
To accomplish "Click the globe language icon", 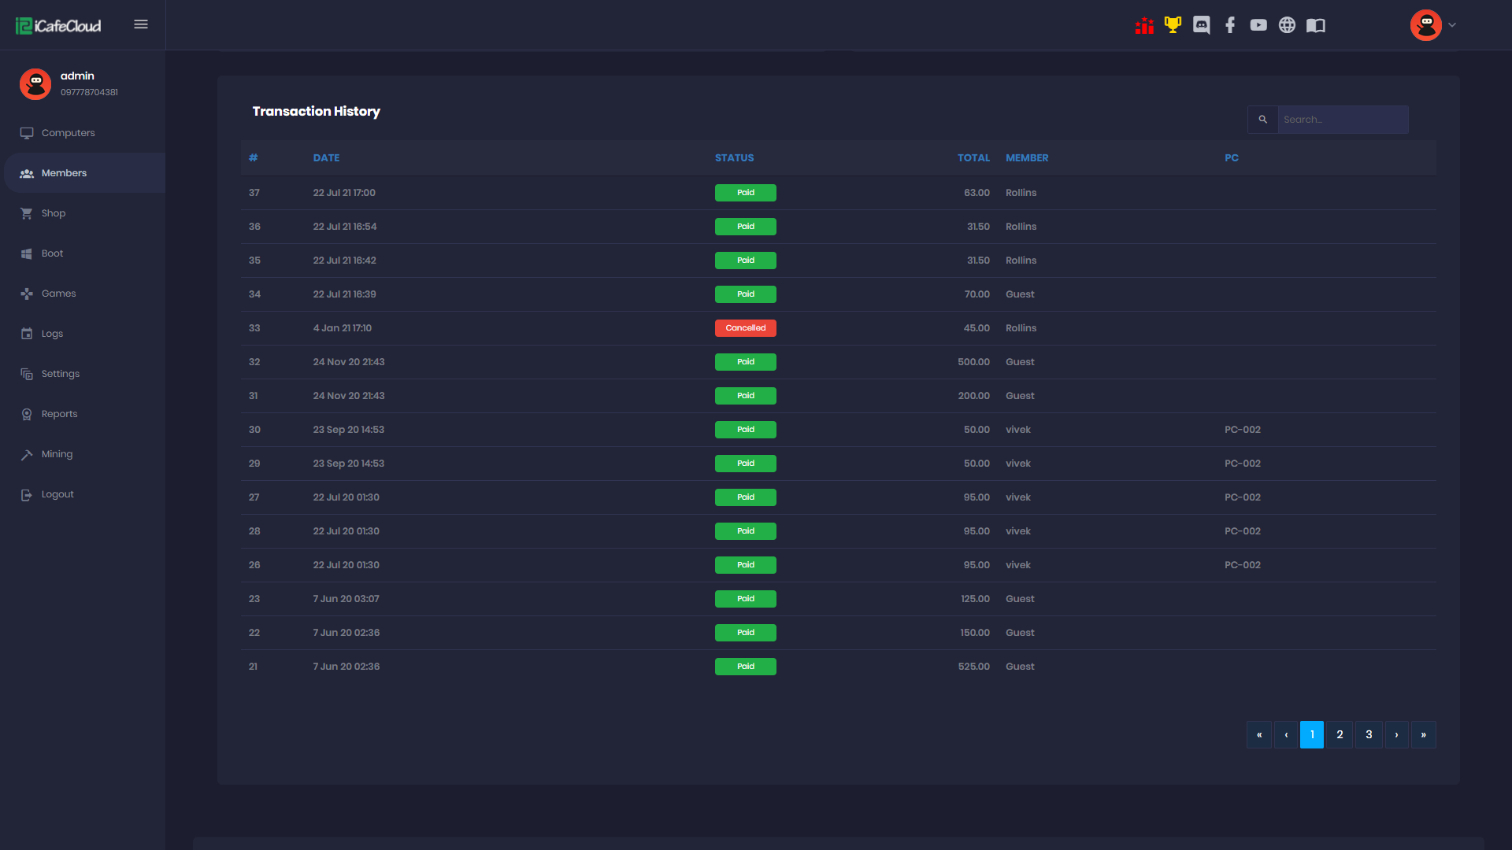I will tap(1287, 25).
